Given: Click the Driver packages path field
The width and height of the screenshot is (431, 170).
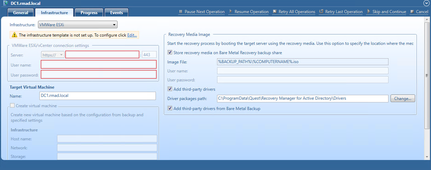Looking at the screenshot, I should (x=303, y=99).
